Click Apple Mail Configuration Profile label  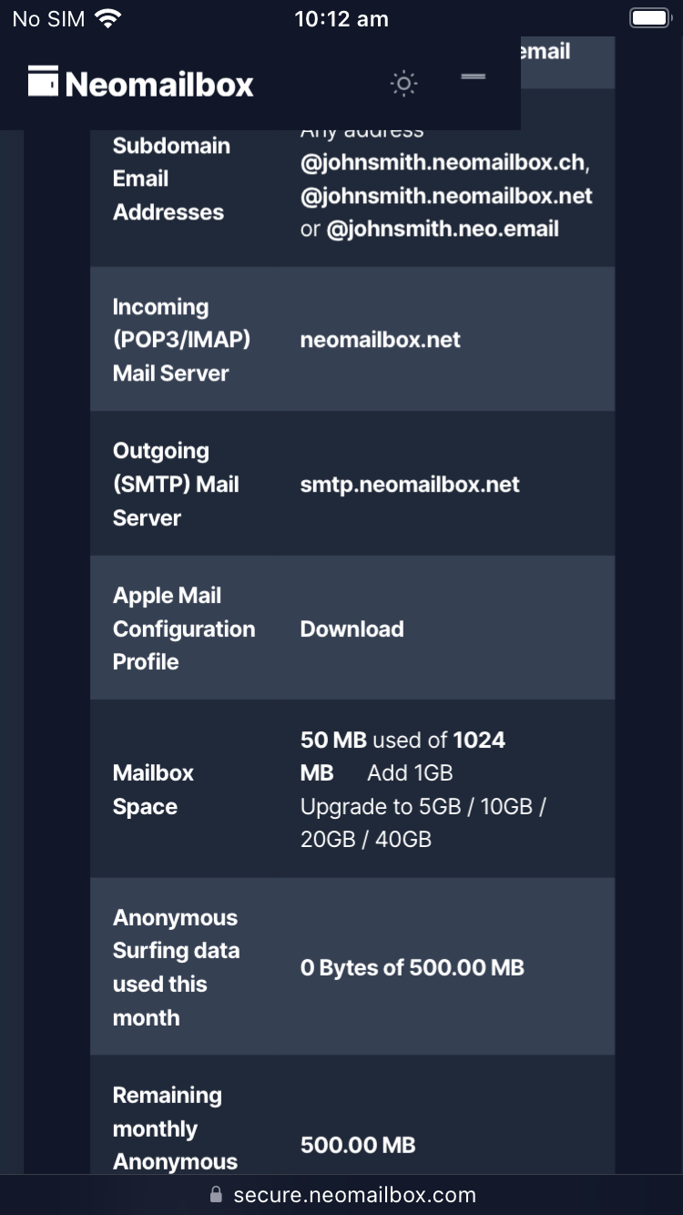click(x=184, y=628)
